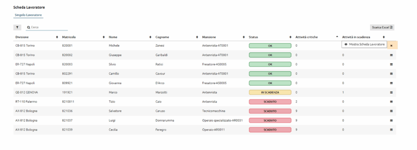The height and width of the screenshot is (150, 417).
Task: Click the green OK badge for Michele Zanesi
Action: pos(270,45)
